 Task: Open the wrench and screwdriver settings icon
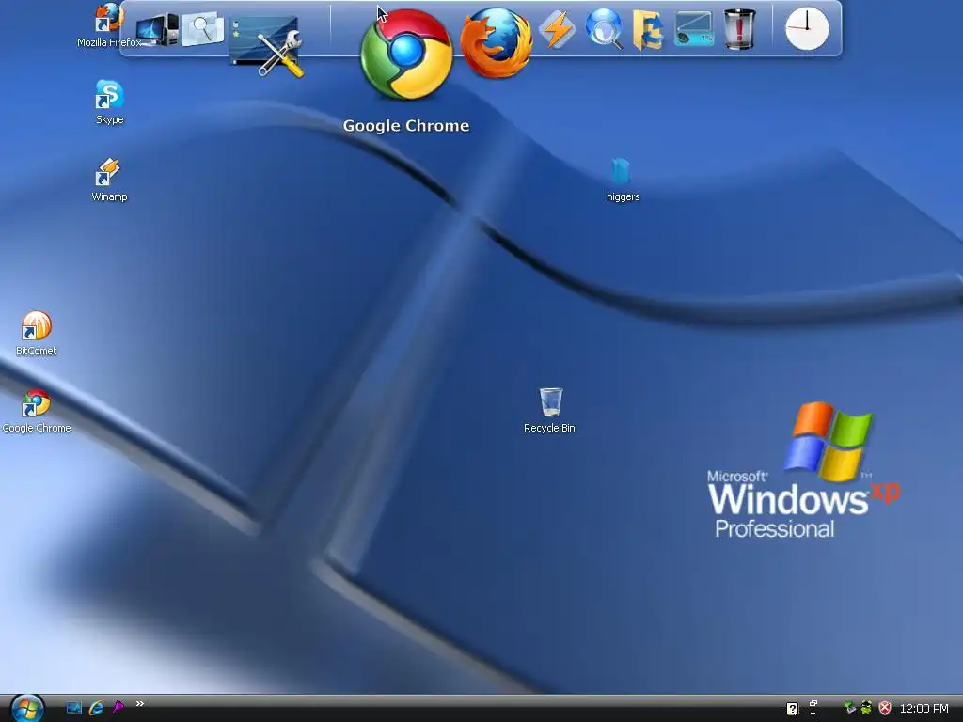click(266, 45)
